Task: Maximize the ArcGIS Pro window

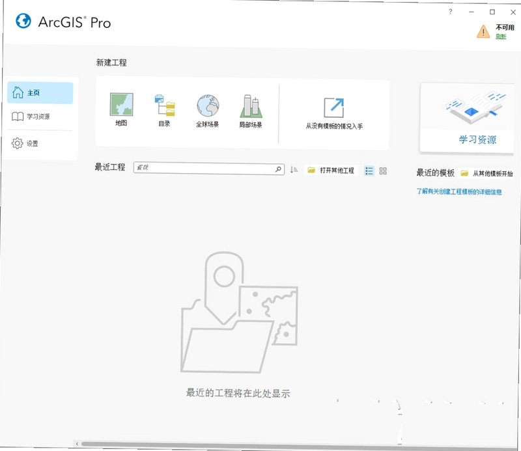Action: point(492,12)
